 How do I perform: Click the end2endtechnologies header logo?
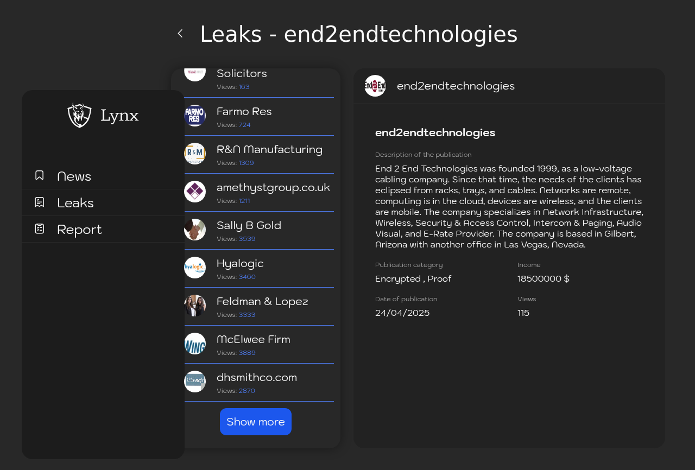(x=375, y=86)
